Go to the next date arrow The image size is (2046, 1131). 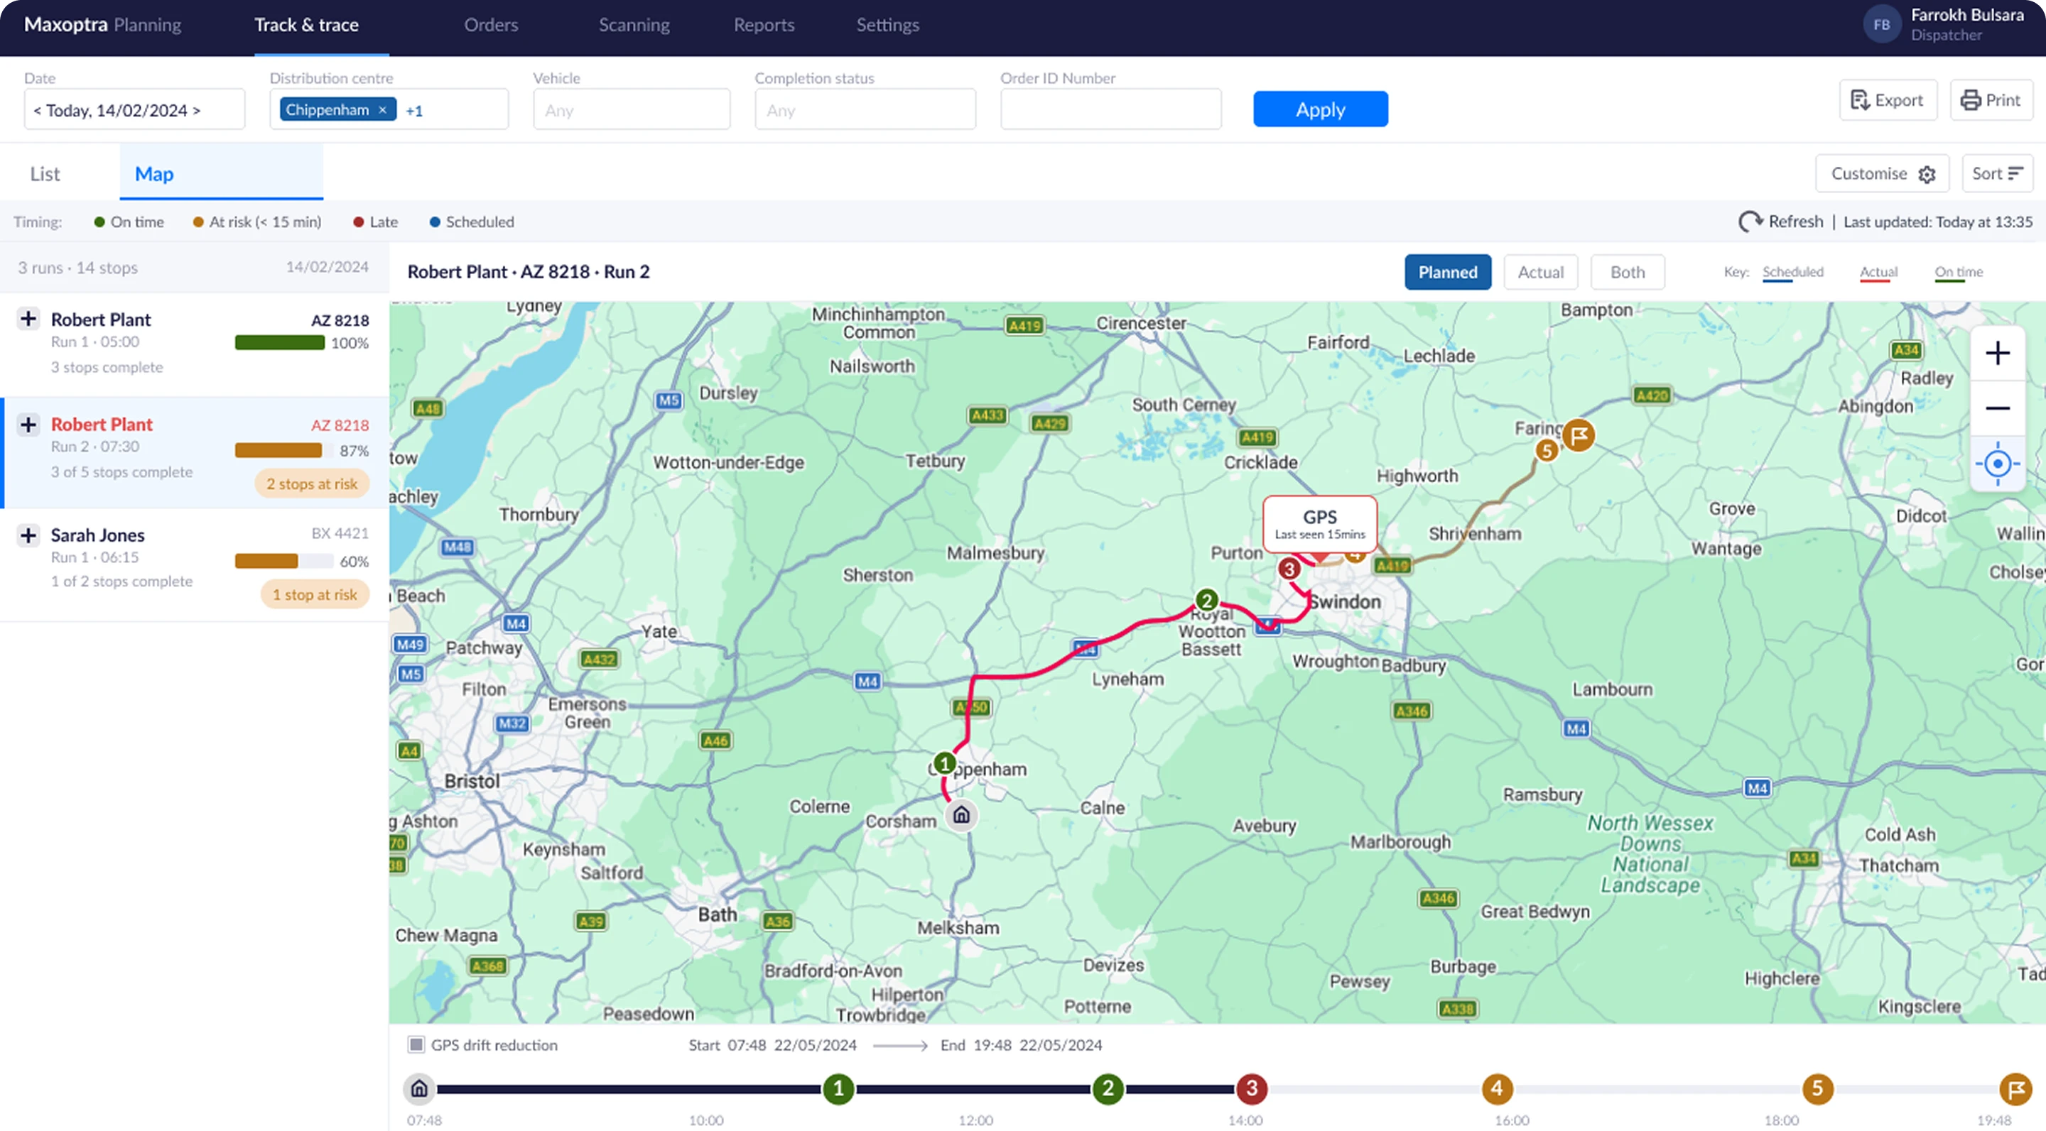click(x=196, y=110)
